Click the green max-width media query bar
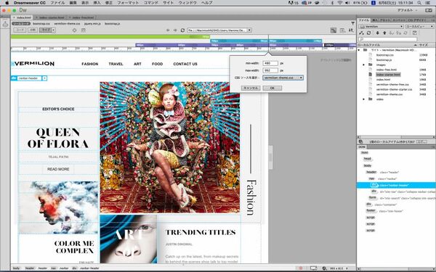Image resolution: width=436 pixels, height=272 pixels. pyautogui.click(x=110, y=37)
